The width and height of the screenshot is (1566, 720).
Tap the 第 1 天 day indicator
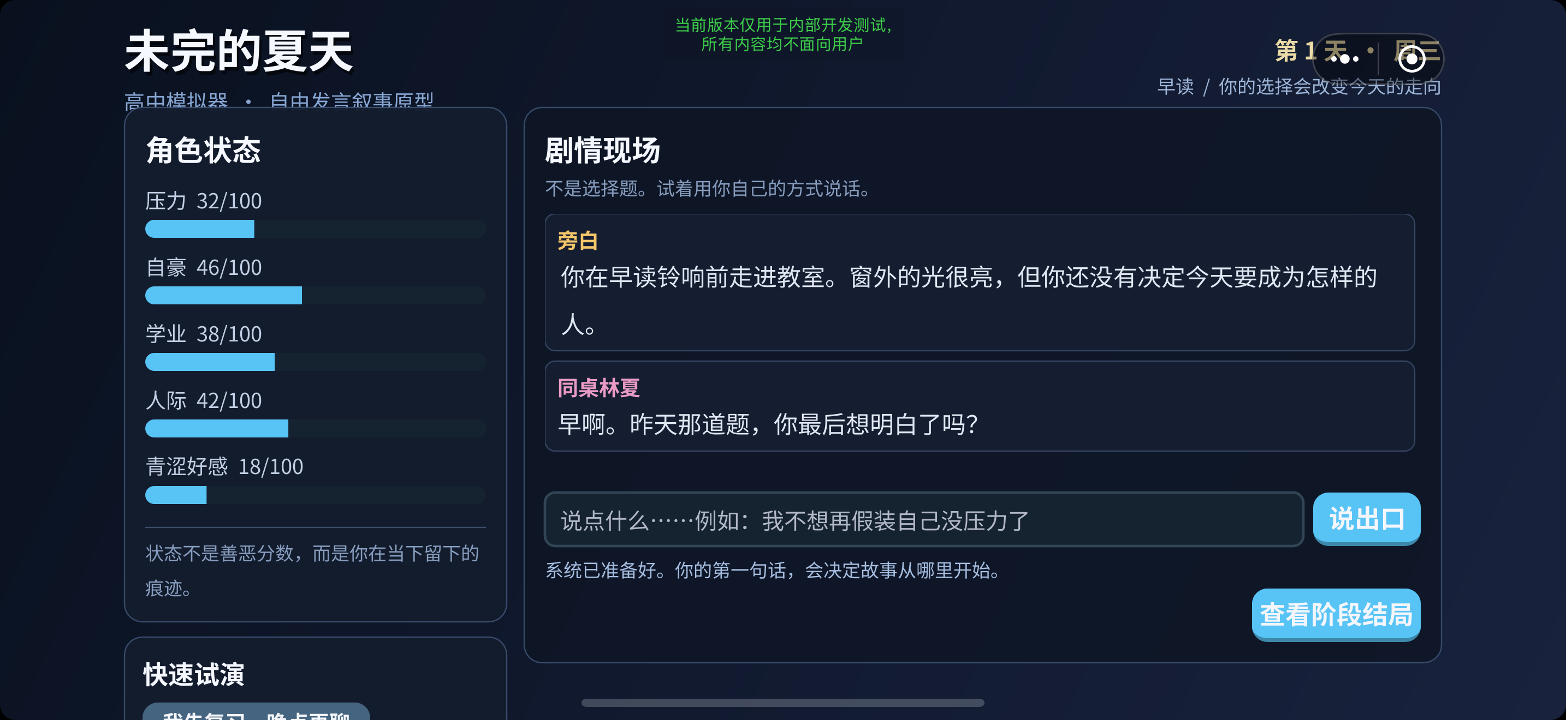1312,51
